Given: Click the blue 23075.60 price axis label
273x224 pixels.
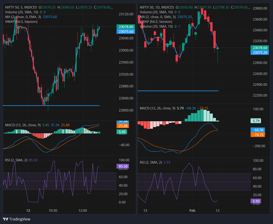Looking at the screenshot, I should [126, 31].
